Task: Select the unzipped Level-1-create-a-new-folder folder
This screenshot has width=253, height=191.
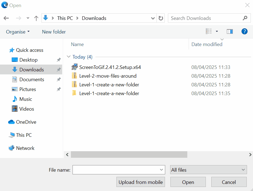Action: (109, 93)
